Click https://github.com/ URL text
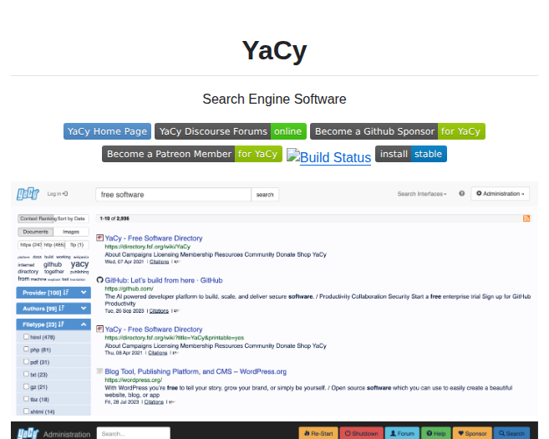The height and width of the screenshot is (439, 549). (x=130, y=288)
